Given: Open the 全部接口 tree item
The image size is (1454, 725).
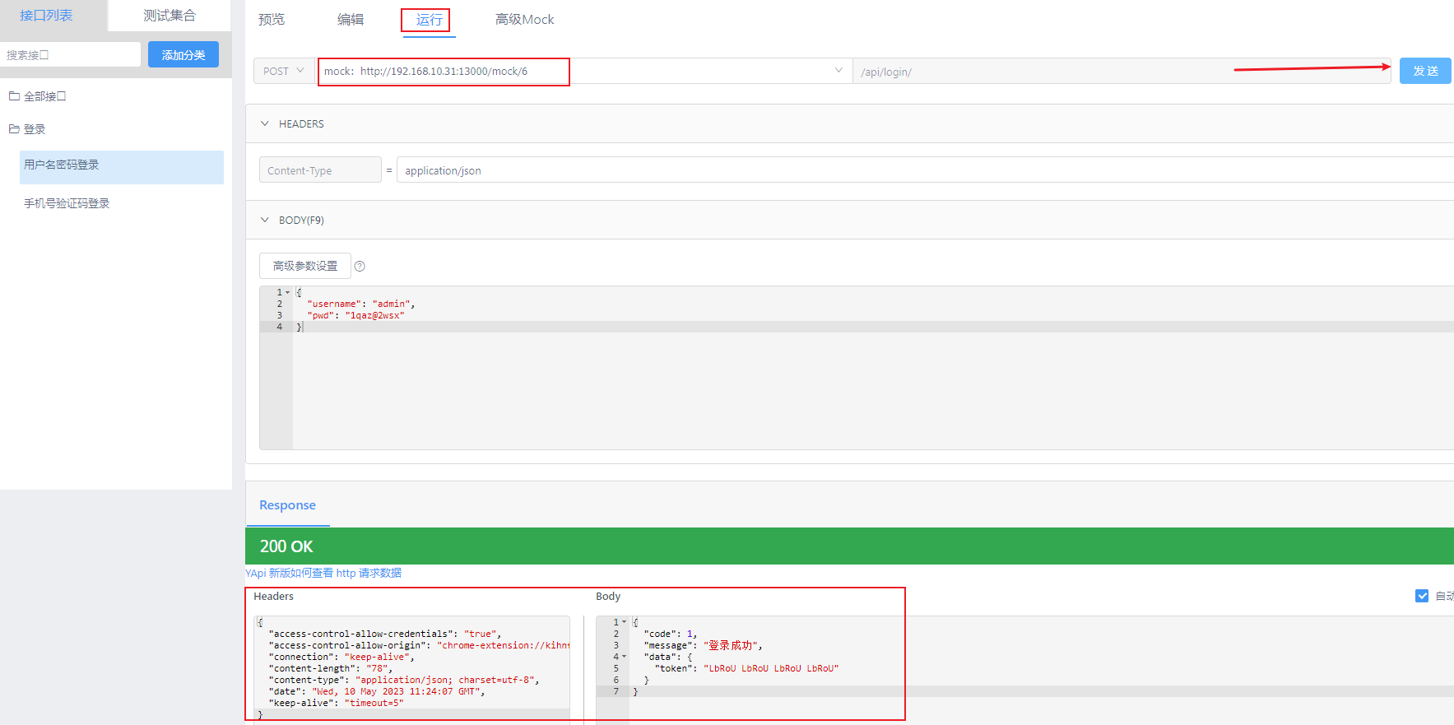Looking at the screenshot, I should (44, 96).
